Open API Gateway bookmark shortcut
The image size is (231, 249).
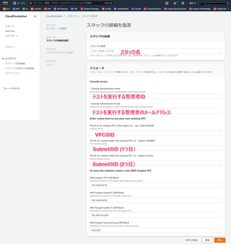click(61, 9)
